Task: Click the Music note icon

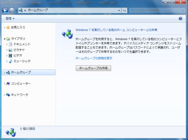Action: 11,61
